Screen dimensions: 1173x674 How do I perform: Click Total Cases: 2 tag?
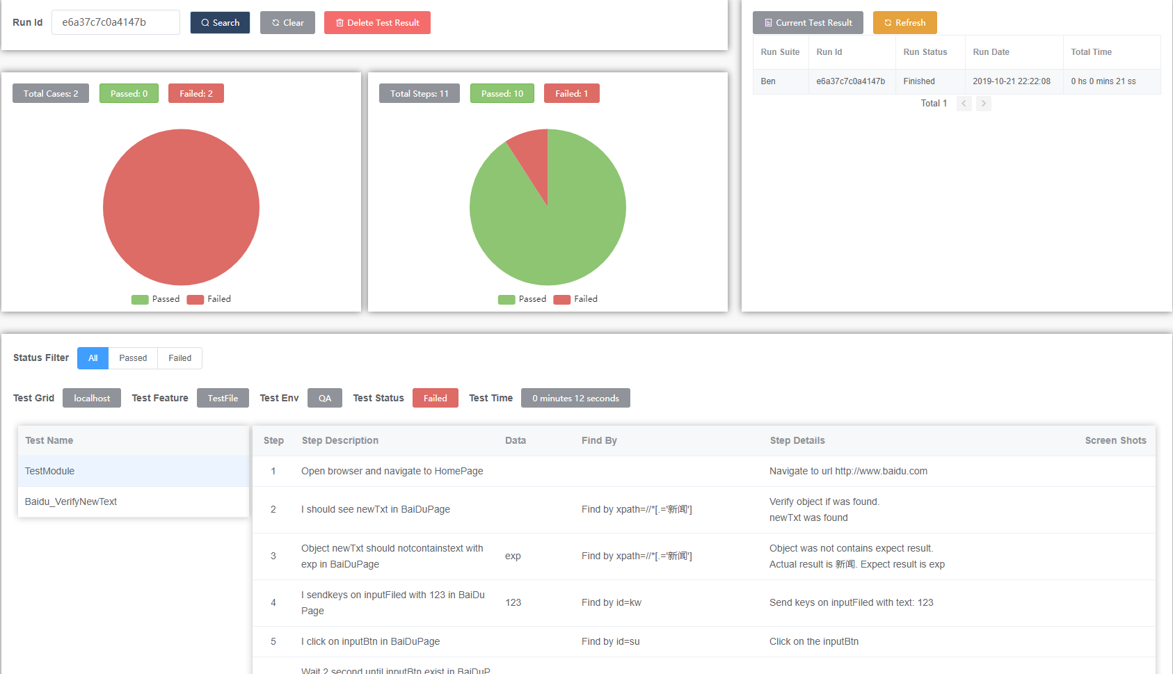(51, 93)
